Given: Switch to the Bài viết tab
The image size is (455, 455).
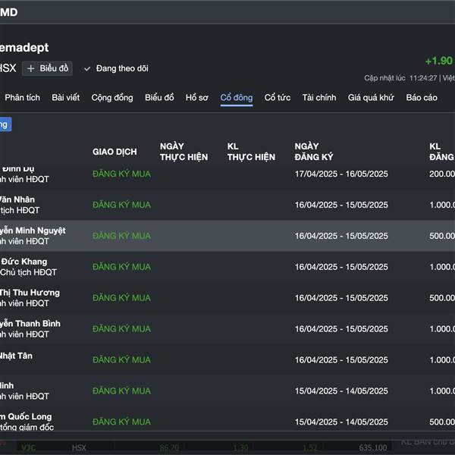Looking at the screenshot, I should [65, 98].
